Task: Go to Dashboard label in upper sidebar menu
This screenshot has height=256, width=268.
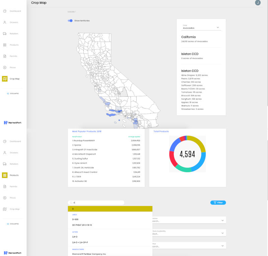Action: 15,11
